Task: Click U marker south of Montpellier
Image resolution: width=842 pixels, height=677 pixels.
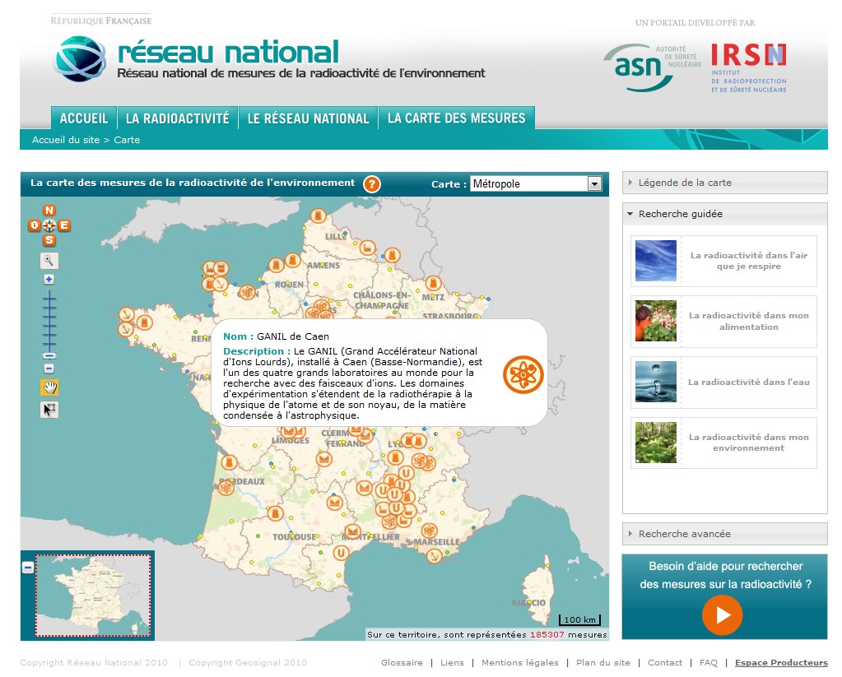Action: (341, 553)
